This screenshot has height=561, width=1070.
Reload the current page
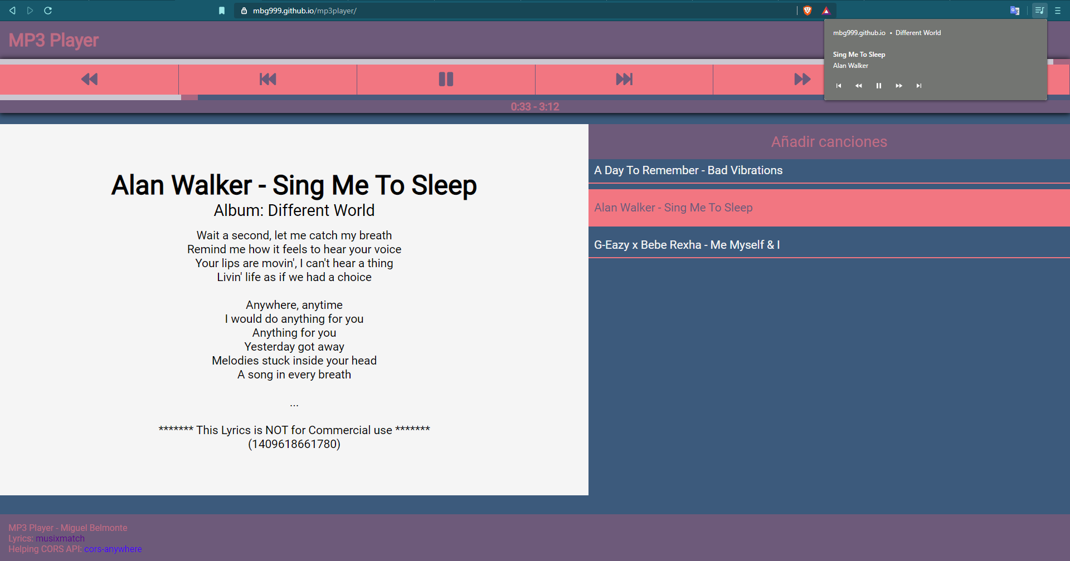click(x=48, y=11)
